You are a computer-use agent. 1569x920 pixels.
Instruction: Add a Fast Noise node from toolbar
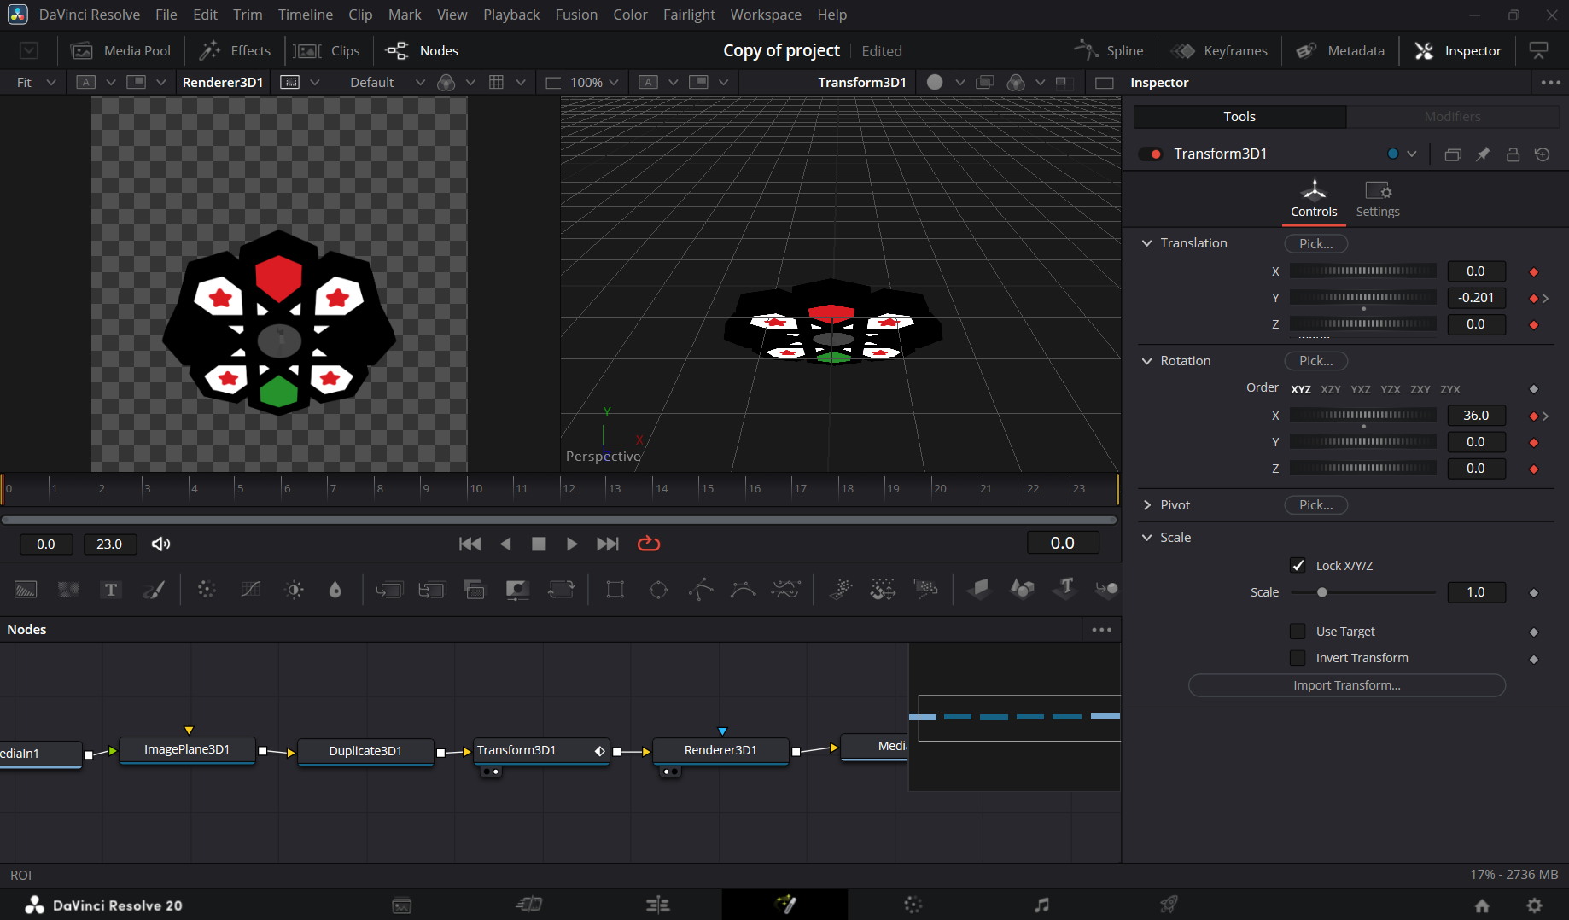point(68,590)
